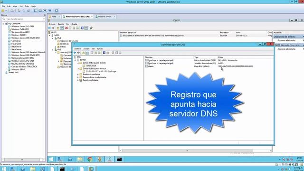Click the library panel horizontal scrollbar

click(23, 160)
